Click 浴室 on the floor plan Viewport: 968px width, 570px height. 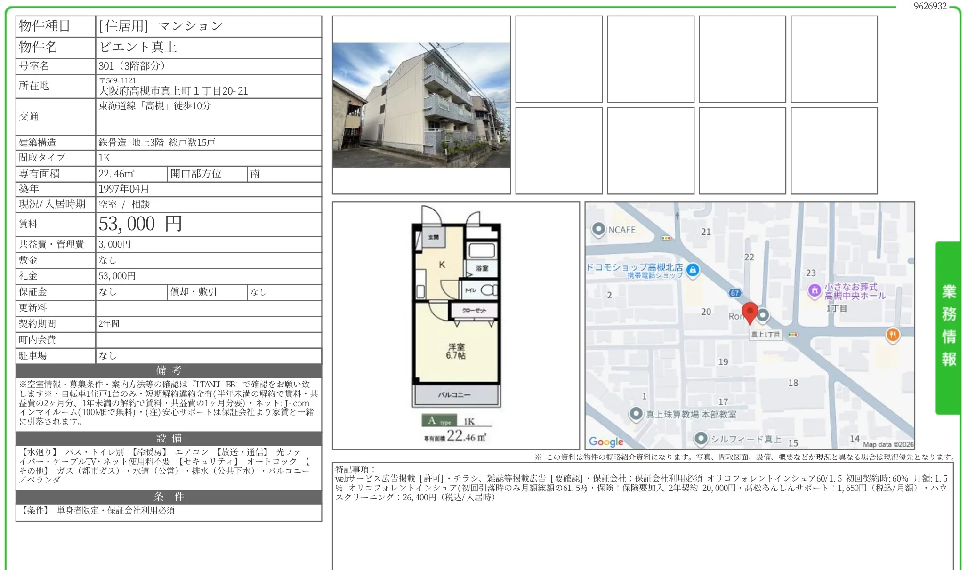[482, 268]
